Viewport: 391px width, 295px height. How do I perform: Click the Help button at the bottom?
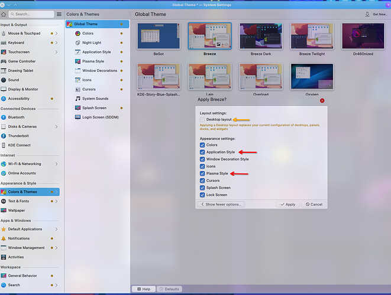point(144,289)
